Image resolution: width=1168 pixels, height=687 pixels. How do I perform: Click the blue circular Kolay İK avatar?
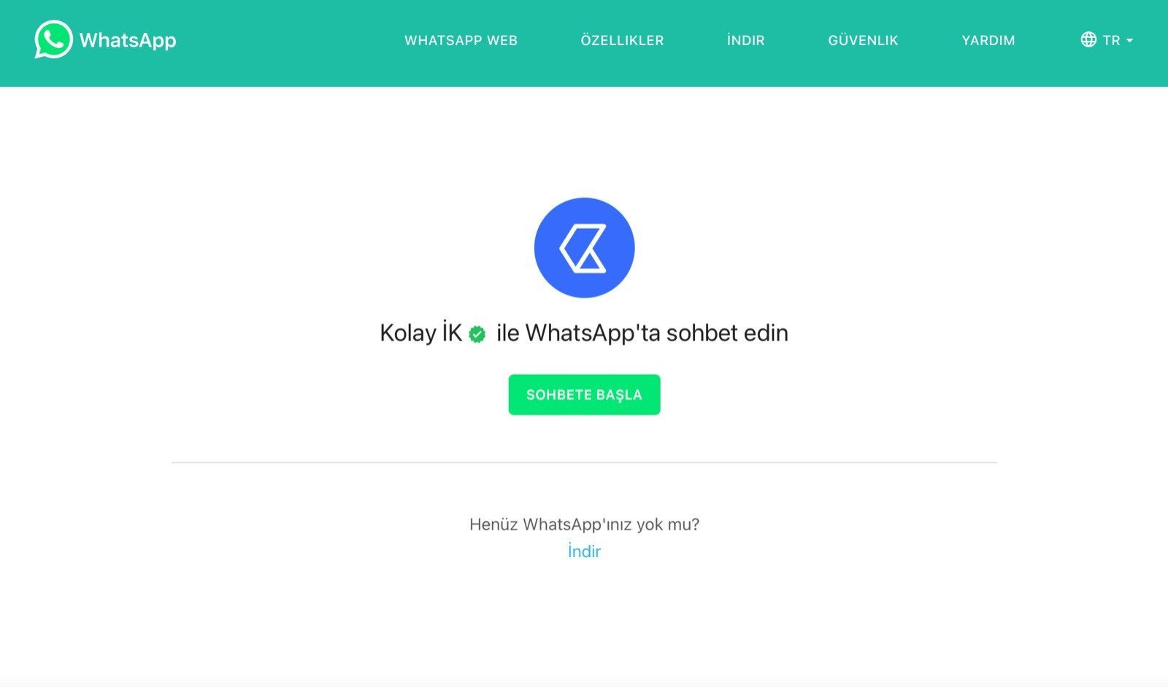click(x=584, y=247)
